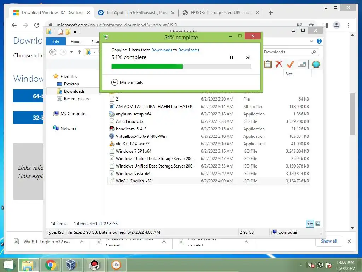
Task: Switch to TechSpot browser tab
Action: click(x=136, y=13)
